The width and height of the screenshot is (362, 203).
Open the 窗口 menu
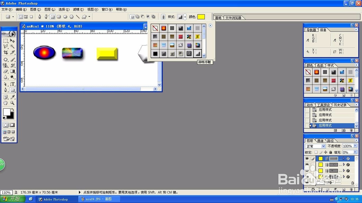pos(107,9)
